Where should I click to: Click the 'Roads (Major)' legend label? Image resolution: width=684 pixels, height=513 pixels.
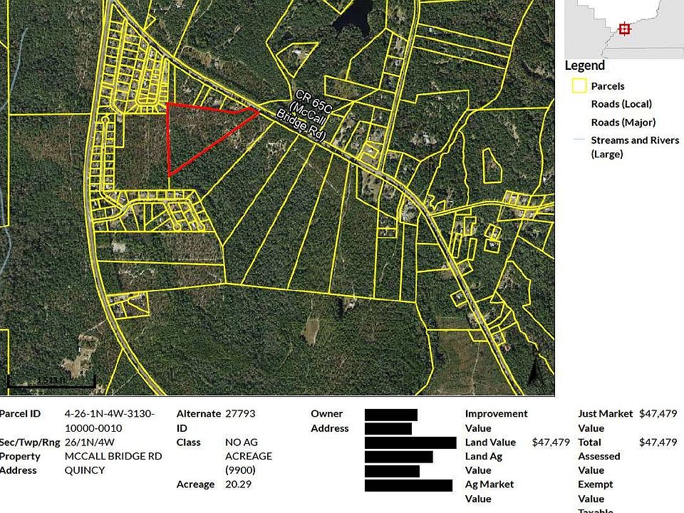pos(623,122)
